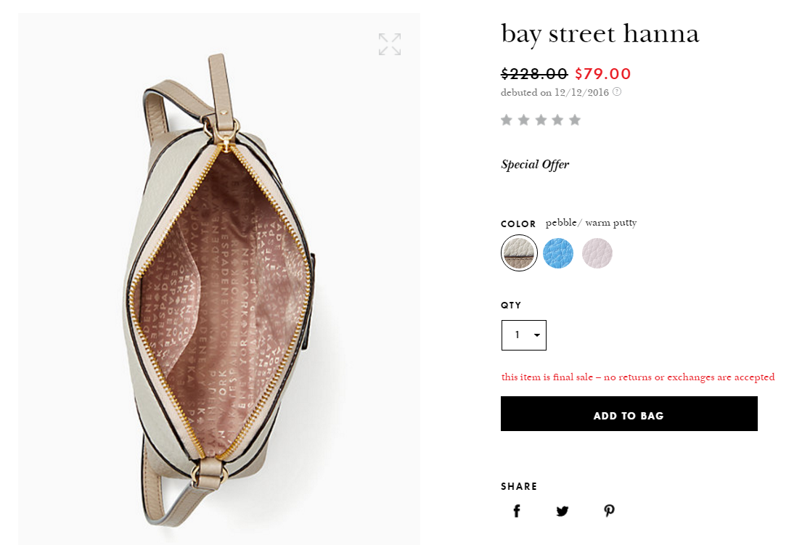Click the info icon beside debut date
The height and width of the screenshot is (545, 810).
[617, 92]
